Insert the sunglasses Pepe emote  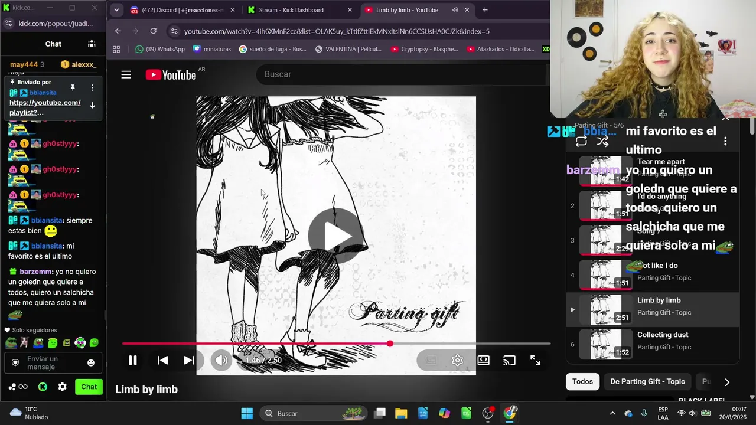11,342
